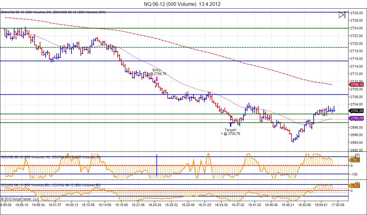This screenshot has height=215, width=367.
Task: Click the 16:28:49 time axis label
Action: (x=188, y=205)
